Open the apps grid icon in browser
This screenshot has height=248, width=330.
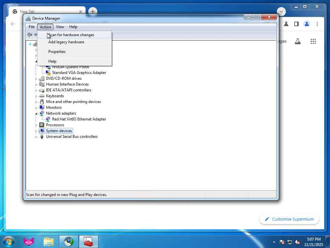point(313,41)
